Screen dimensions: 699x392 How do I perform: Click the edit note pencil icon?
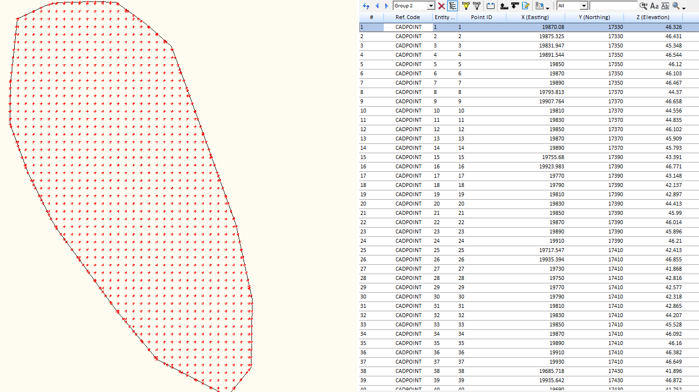click(x=525, y=6)
